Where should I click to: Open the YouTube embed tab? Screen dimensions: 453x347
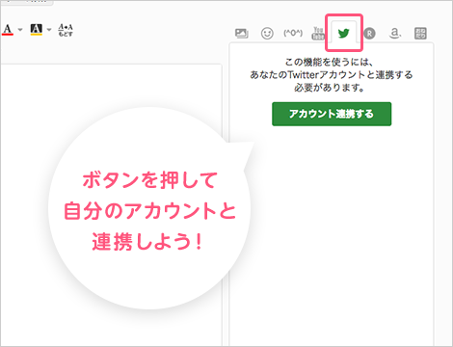(318, 33)
